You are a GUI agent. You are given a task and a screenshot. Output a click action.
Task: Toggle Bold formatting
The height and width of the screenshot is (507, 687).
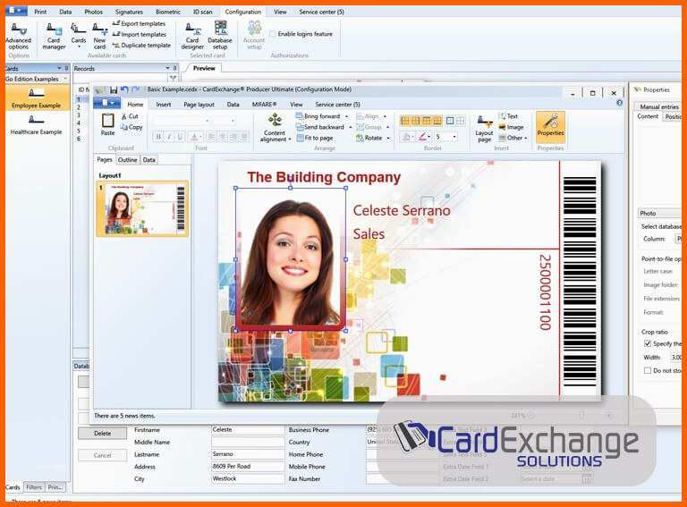point(158,137)
